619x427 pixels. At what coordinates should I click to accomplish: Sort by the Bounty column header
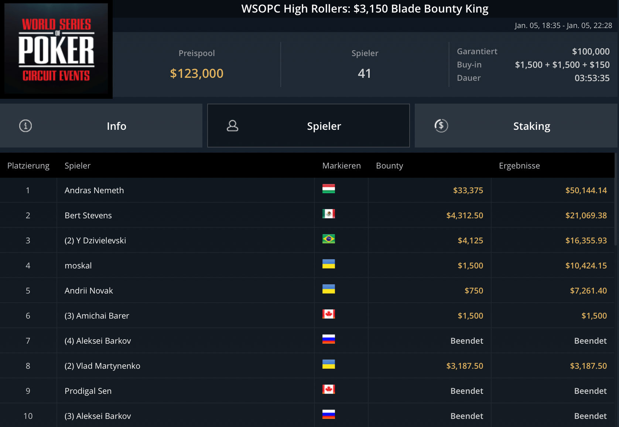(x=389, y=166)
